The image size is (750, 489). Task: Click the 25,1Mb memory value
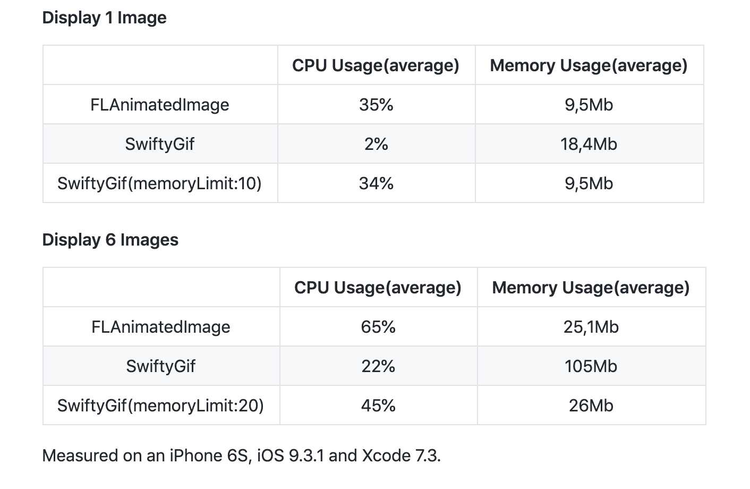coord(591,327)
